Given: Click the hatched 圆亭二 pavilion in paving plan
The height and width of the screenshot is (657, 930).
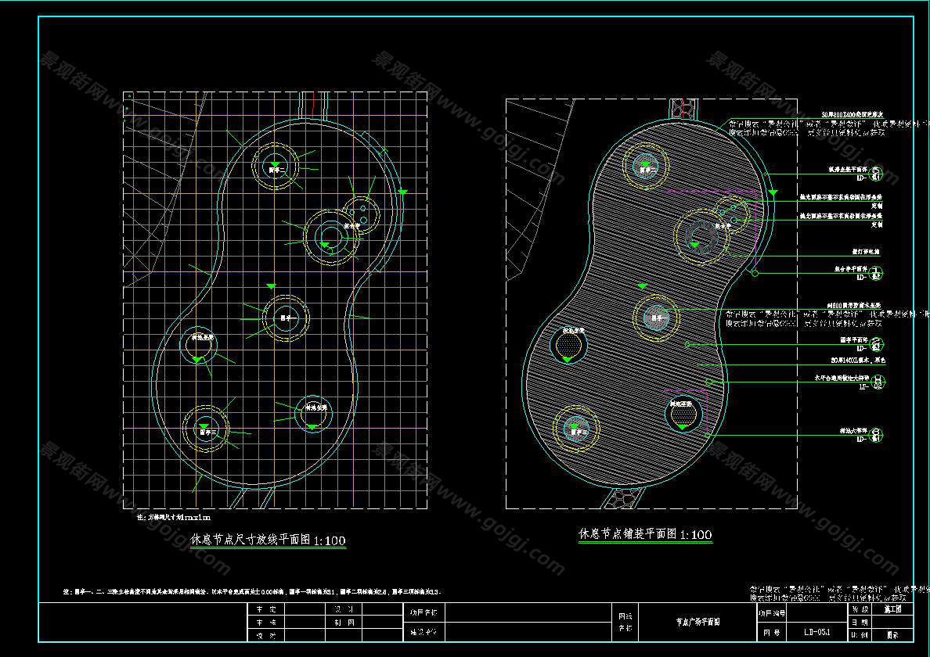Looking at the screenshot, I should point(646,167).
